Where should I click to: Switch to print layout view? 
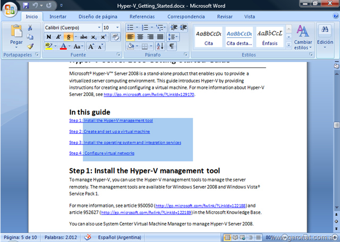227,237
